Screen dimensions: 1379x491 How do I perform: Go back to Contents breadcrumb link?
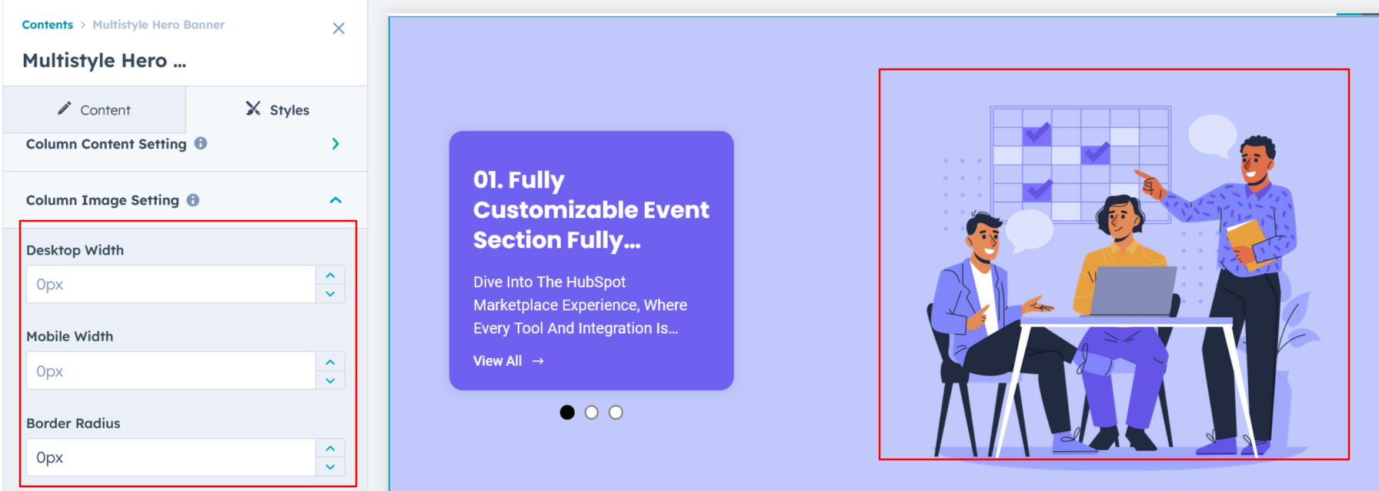coord(48,25)
